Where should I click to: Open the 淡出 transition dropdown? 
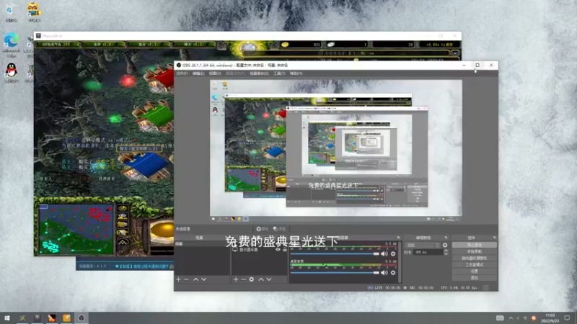click(x=422, y=245)
